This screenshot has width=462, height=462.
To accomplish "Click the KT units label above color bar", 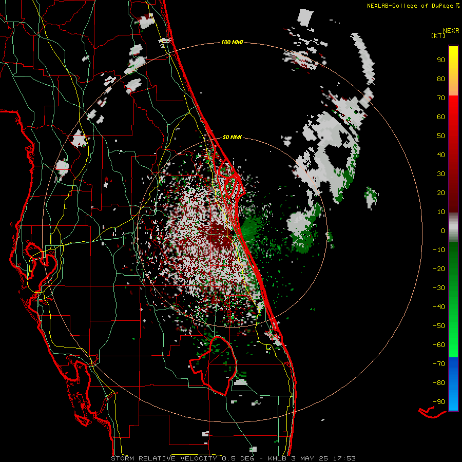I will point(438,35).
